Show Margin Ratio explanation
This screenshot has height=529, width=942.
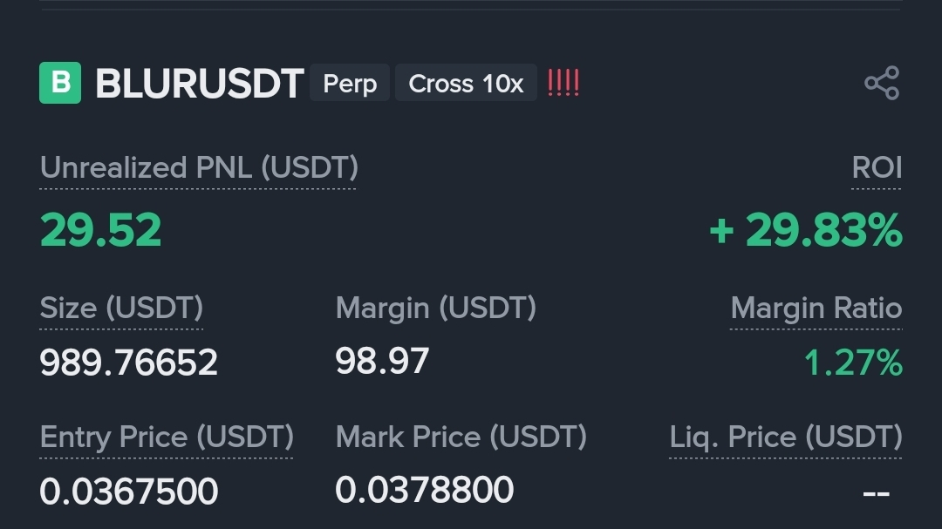tap(816, 308)
